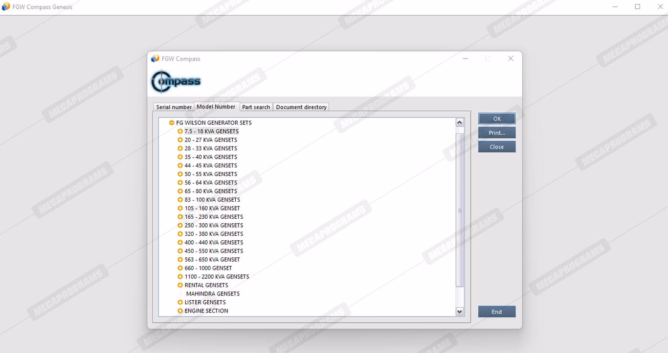The width and height of the screenshot is (668, 353).
Task: Click the FGW Compass dialog title icon
Action: click(x=155, y=59)
